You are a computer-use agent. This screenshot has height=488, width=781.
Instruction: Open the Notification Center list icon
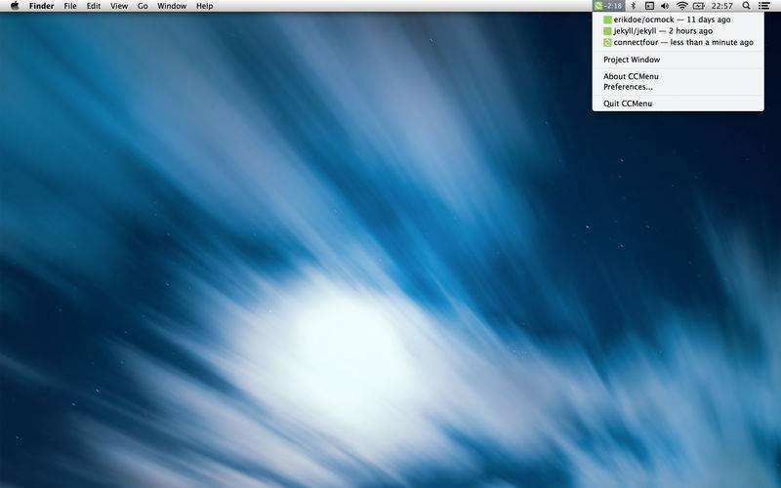coord(764,6)
